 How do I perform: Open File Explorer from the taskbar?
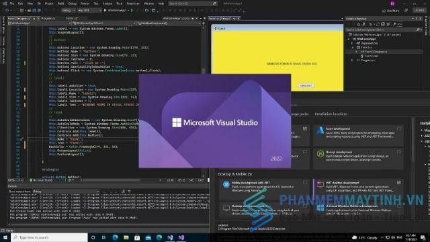[126, 237]
